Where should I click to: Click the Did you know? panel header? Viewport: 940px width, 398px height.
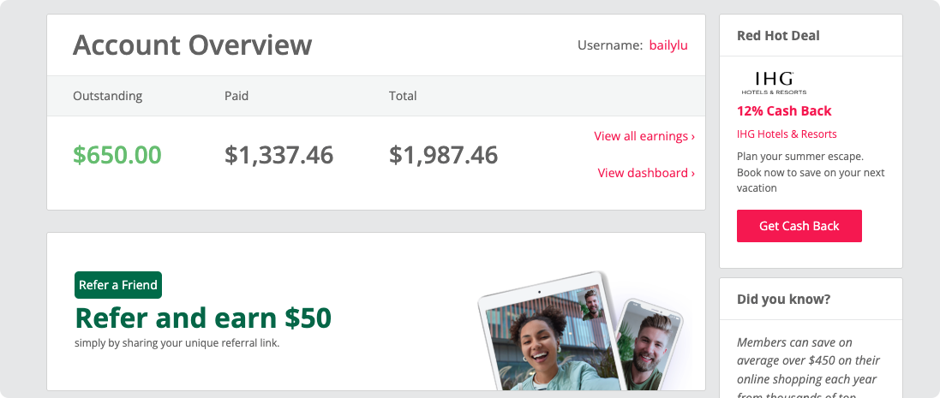point(811,299)
